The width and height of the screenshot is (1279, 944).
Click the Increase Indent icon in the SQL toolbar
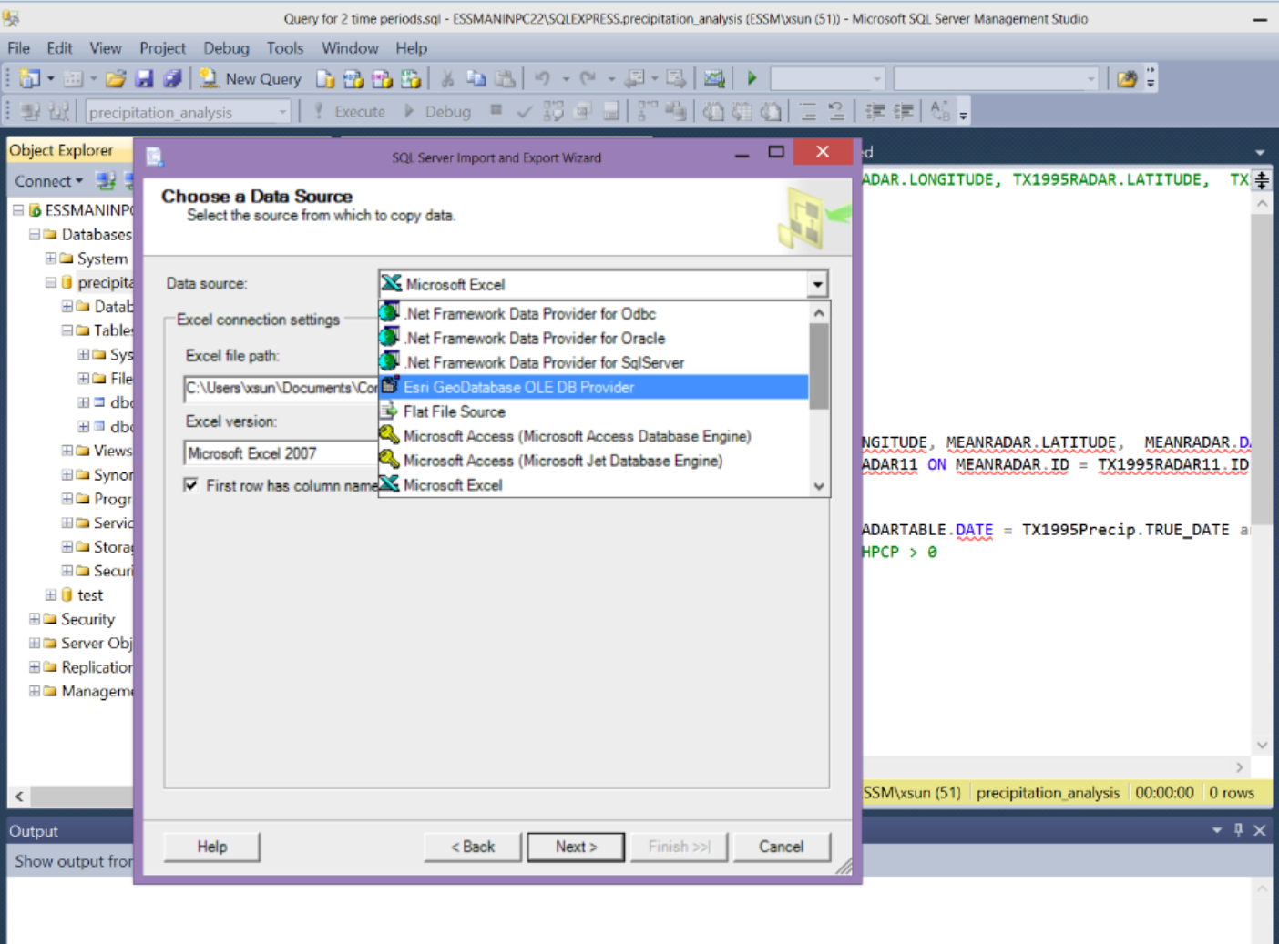pyautogui.click(x=904, y=111)
